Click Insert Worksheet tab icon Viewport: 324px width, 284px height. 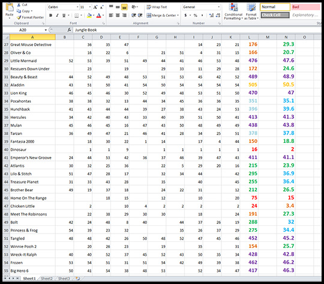(77, 279)
